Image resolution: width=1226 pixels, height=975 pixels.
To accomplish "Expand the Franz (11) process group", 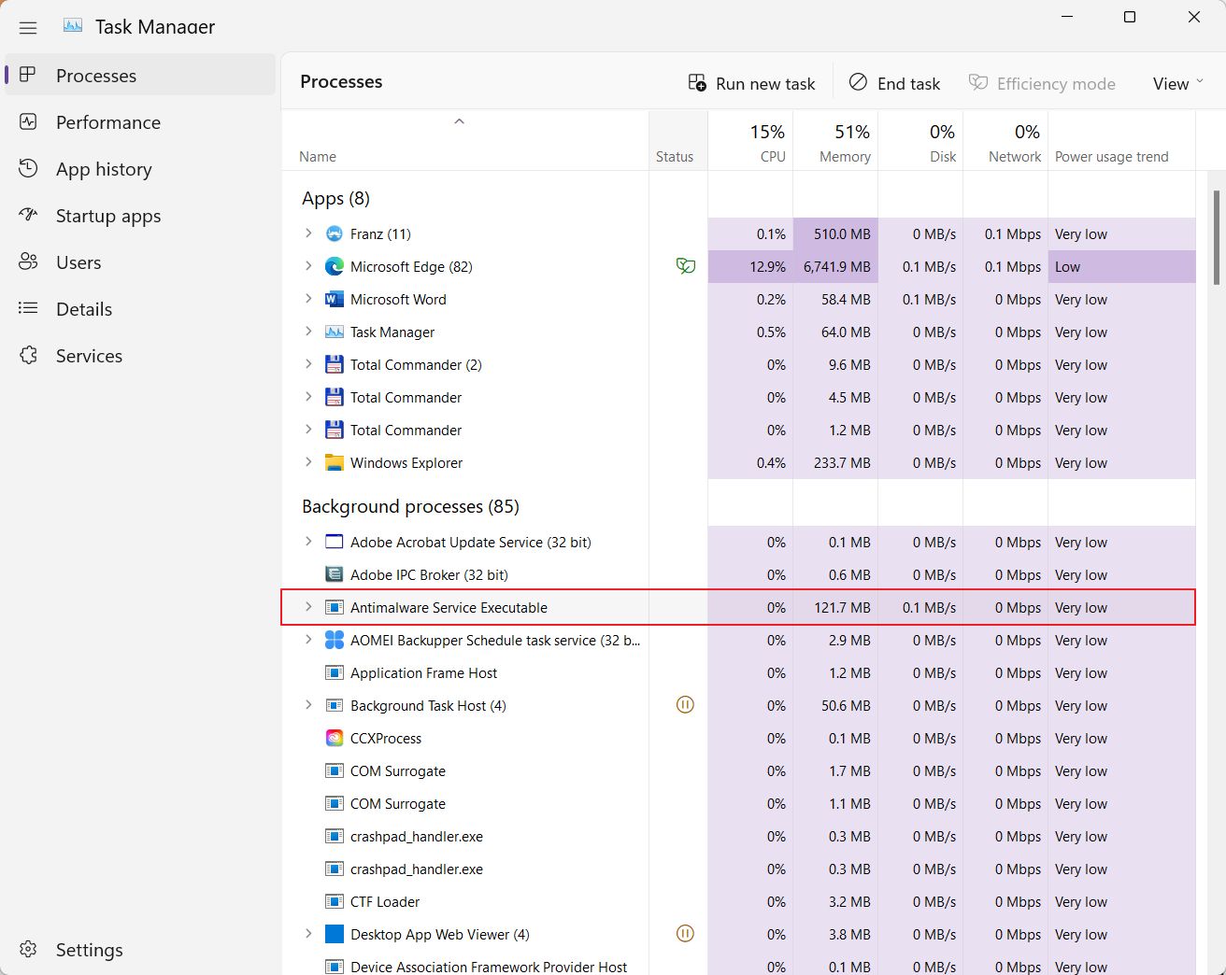I will 308,233.
